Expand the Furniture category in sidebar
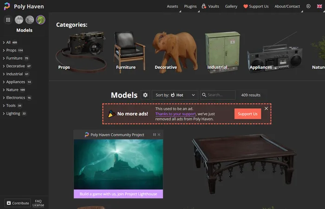 (x=4, y=58)
